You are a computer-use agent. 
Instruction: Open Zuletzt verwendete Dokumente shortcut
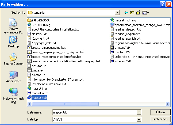tap(13, 26)
